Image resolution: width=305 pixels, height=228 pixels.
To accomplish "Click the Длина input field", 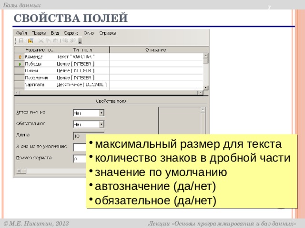I will coord(80,136).
